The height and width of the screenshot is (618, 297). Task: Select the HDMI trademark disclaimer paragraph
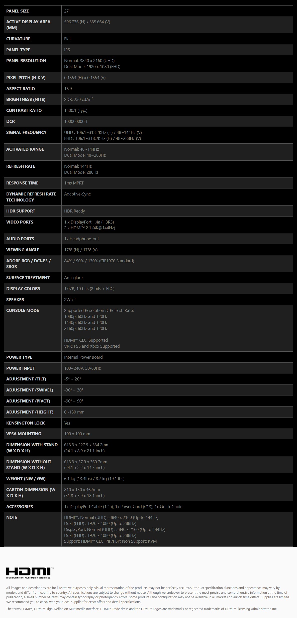(x=142, y=609)
